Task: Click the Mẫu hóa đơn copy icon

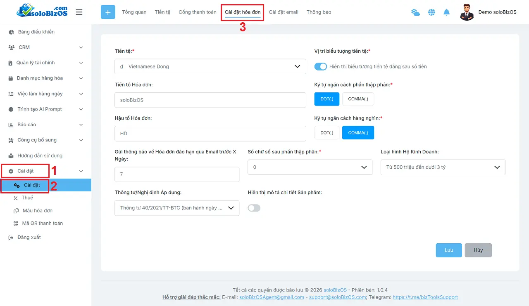Action: 16,211
